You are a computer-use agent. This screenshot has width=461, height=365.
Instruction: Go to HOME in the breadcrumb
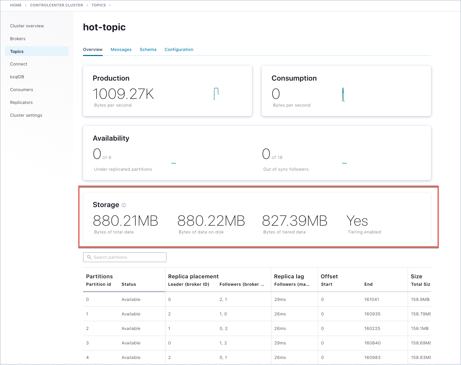tap(16, 5)
